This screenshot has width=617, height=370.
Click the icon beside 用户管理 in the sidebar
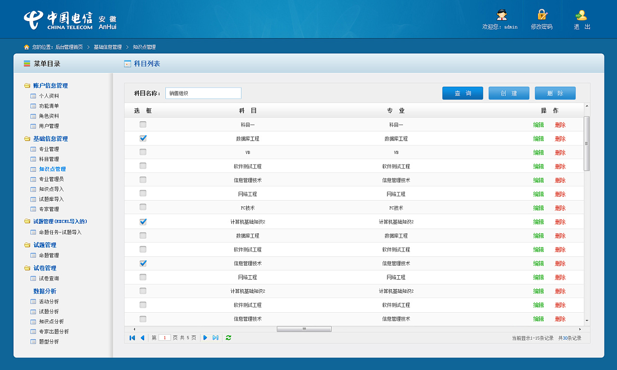(x=33, y=126)
